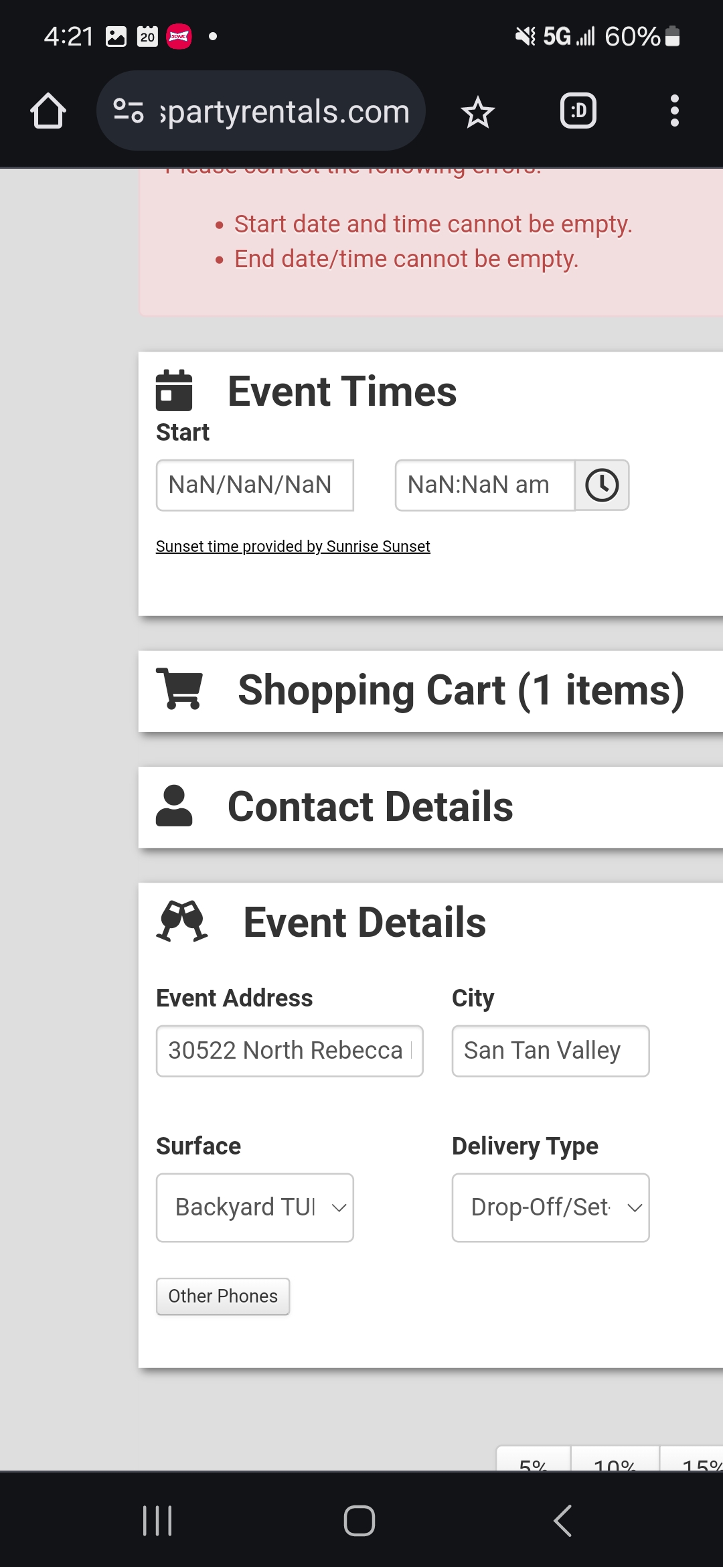
Task: Tap the browser home icon
Action: [48, 111]
